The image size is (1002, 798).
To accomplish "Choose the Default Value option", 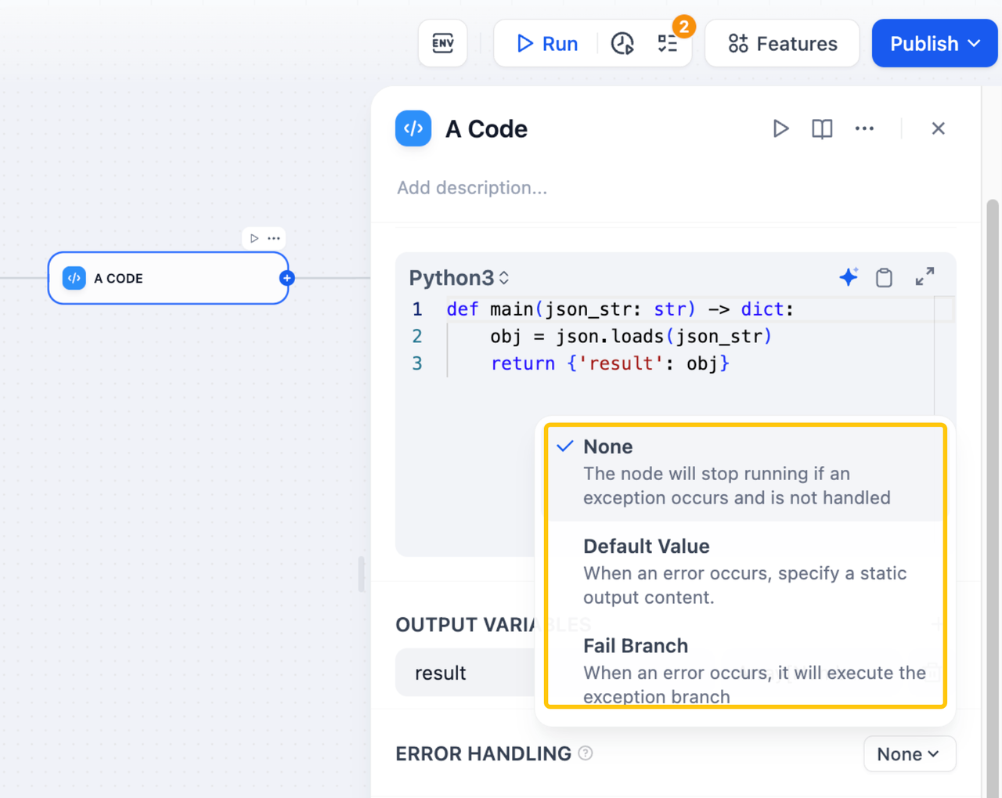I will [x=745, y=572].
